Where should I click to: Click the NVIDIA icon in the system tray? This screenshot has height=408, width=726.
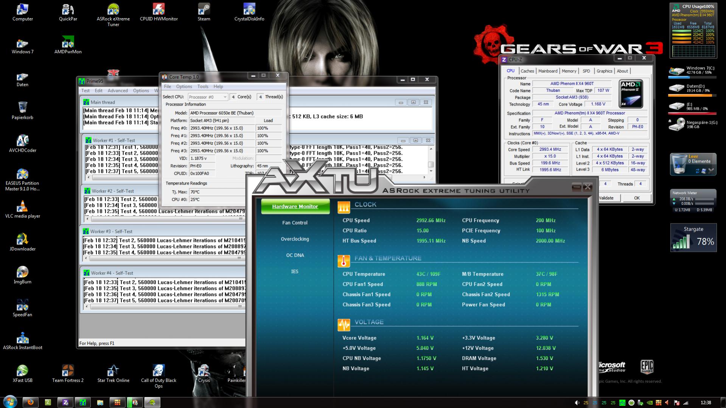[649, 403]
